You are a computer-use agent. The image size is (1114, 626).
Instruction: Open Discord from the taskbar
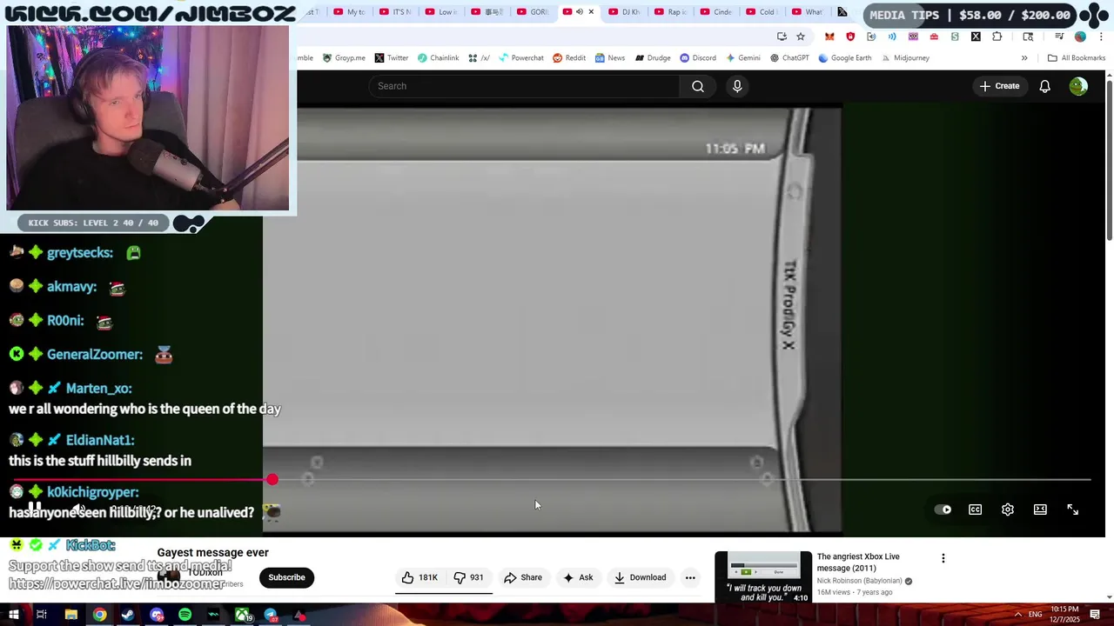coord(157,615)
